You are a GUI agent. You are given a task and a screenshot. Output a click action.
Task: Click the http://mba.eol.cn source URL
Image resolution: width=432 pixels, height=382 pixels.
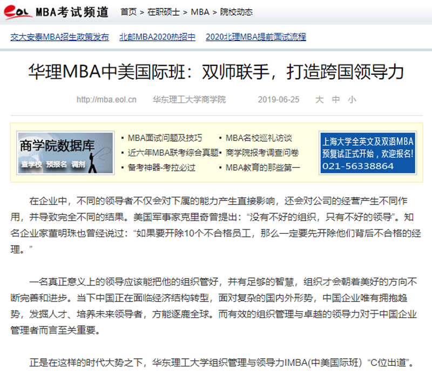tap(106, 100)
